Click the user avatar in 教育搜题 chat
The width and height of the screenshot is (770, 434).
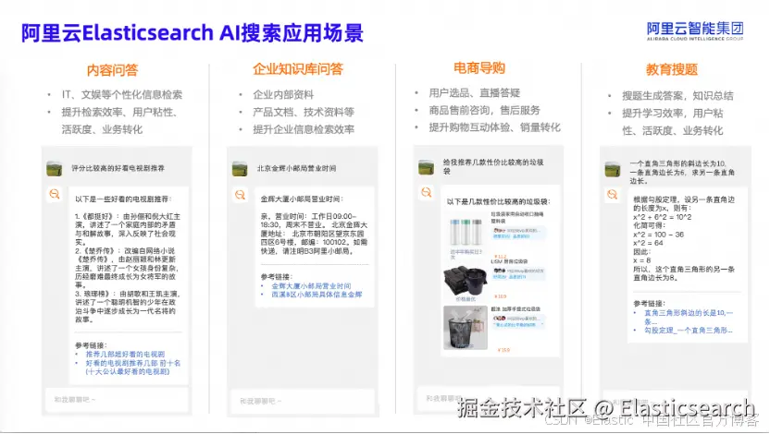point(613,170)
